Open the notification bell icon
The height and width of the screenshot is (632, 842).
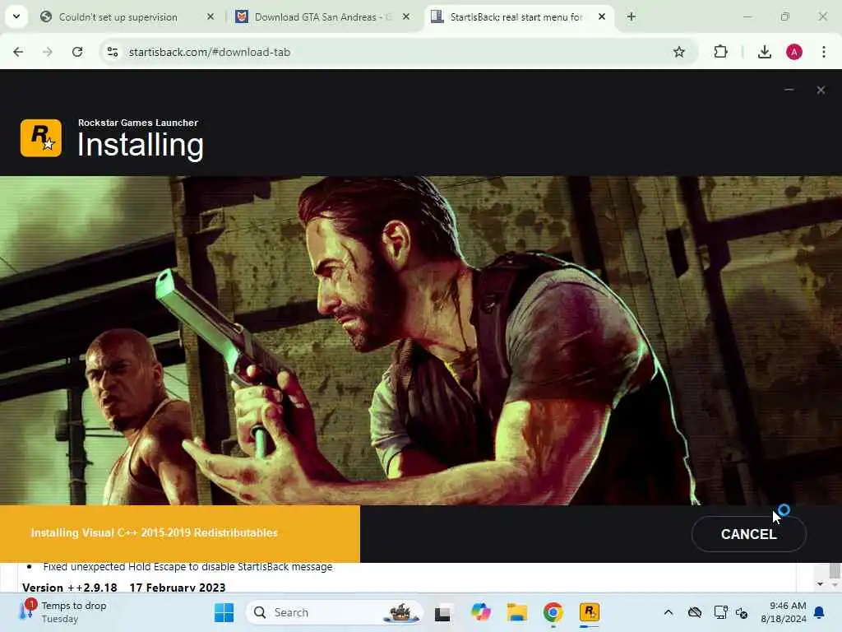coord(820,612)
